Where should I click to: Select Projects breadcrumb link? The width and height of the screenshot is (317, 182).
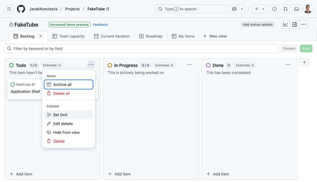click(x=72, y=9)
